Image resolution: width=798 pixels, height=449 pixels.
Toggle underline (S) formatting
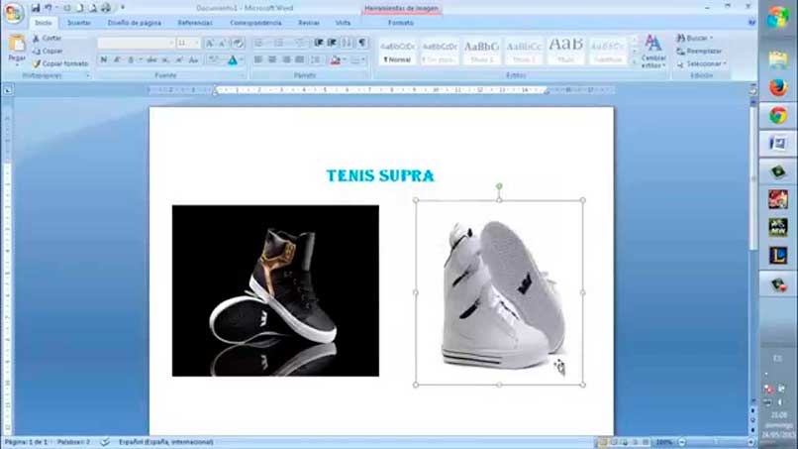coord(131,59)
